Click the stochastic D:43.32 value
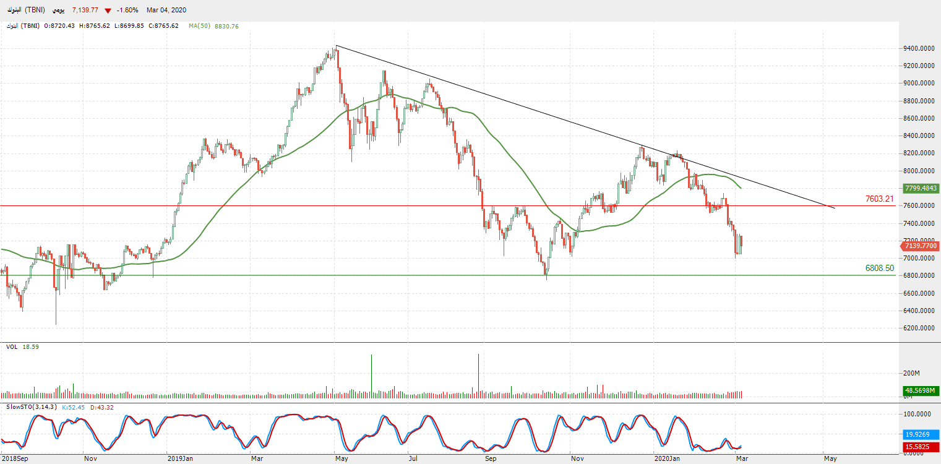Image resolution: width=941 pixels, height=464 pixels. 103,406
